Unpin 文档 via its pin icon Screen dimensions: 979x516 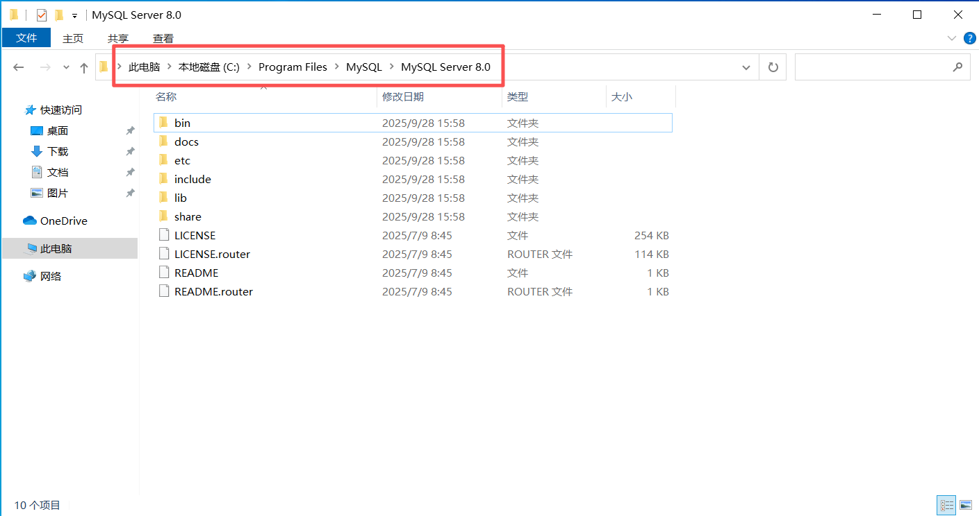point(130,172)
